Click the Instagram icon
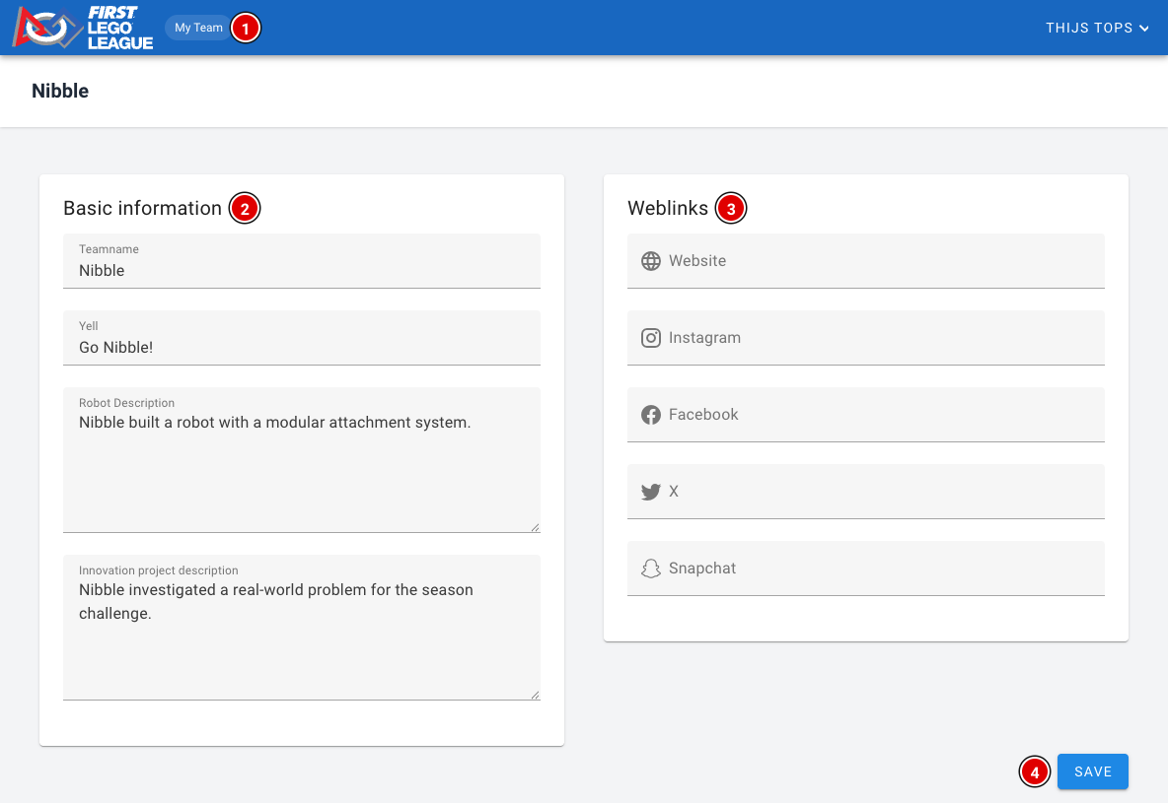Viewport: 1168px width, 803px height. [651, 338]
